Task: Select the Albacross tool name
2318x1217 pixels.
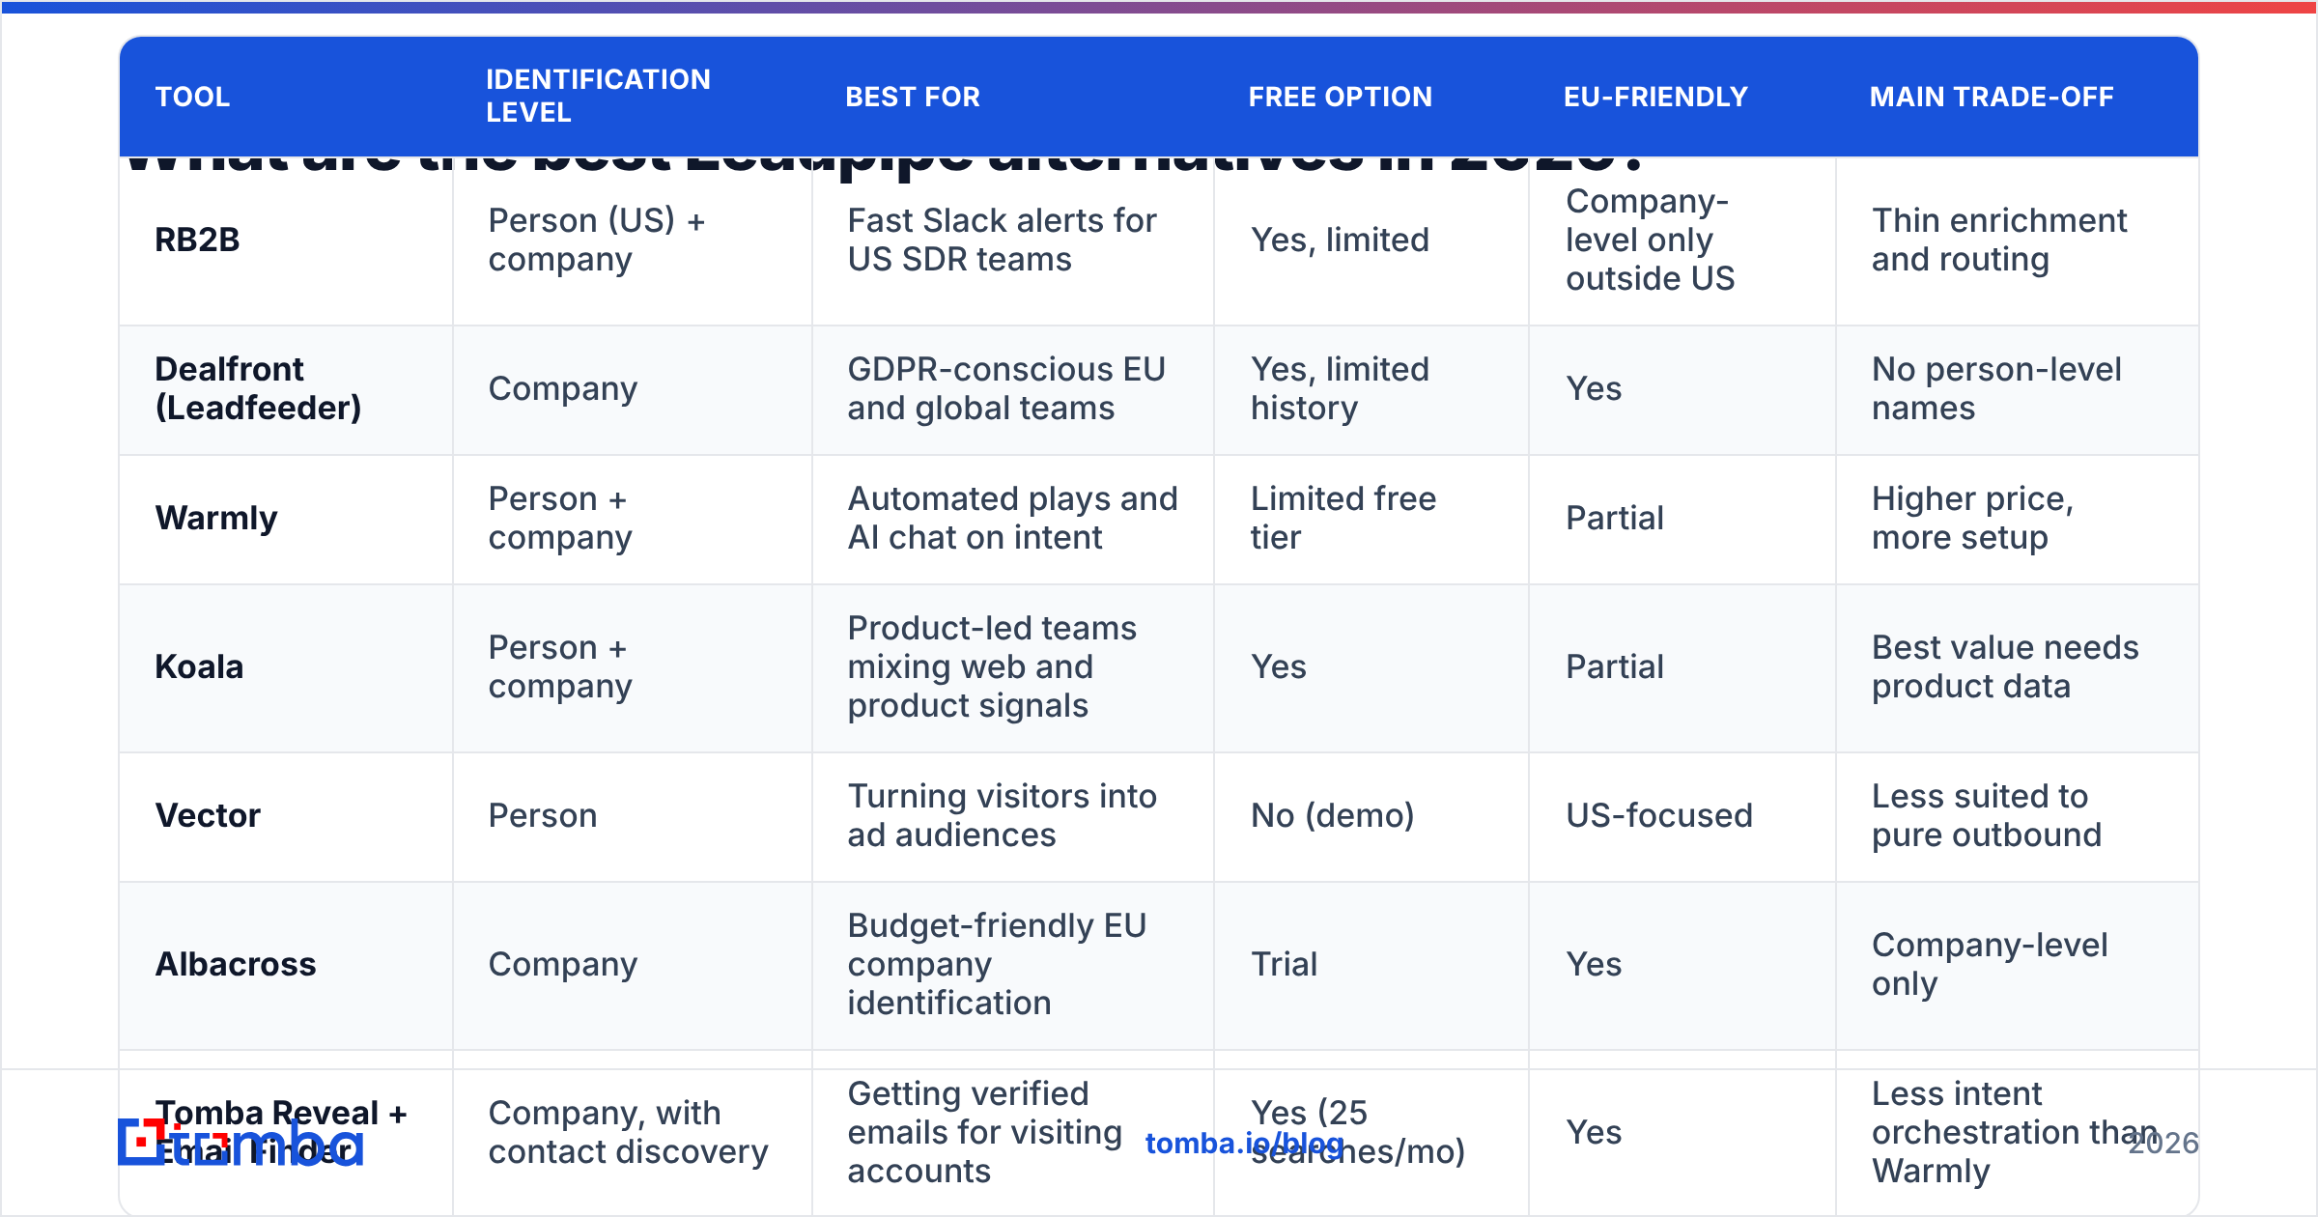Action: point(236,964)
